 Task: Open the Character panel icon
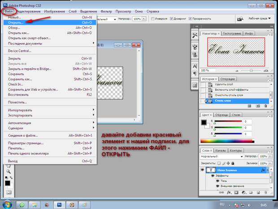[195, 66]
